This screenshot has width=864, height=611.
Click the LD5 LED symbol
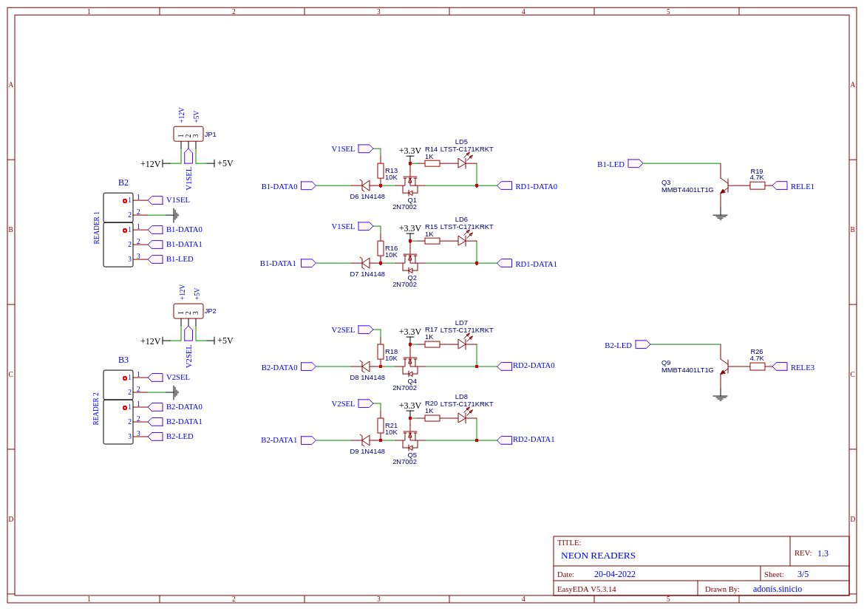pos(463,163)
